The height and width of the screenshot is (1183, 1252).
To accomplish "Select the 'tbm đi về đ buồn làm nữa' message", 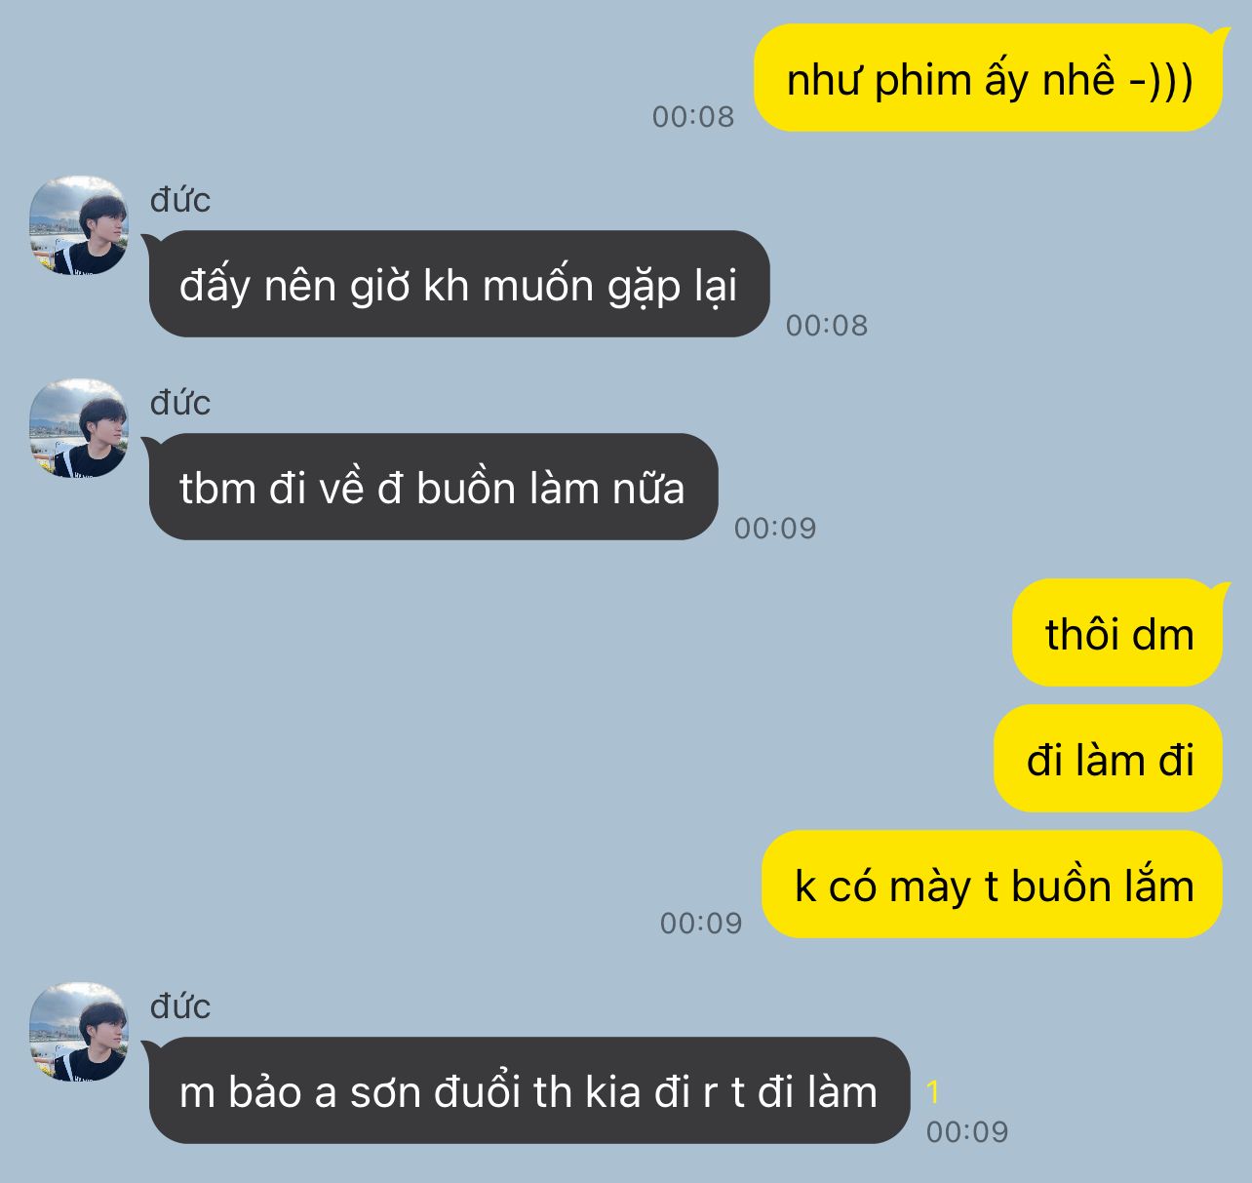I will click(x=433, y=487).
